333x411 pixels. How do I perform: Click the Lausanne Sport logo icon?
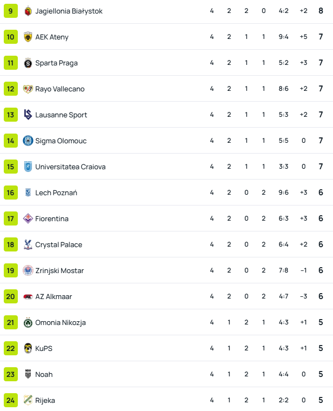coord(28,115)
